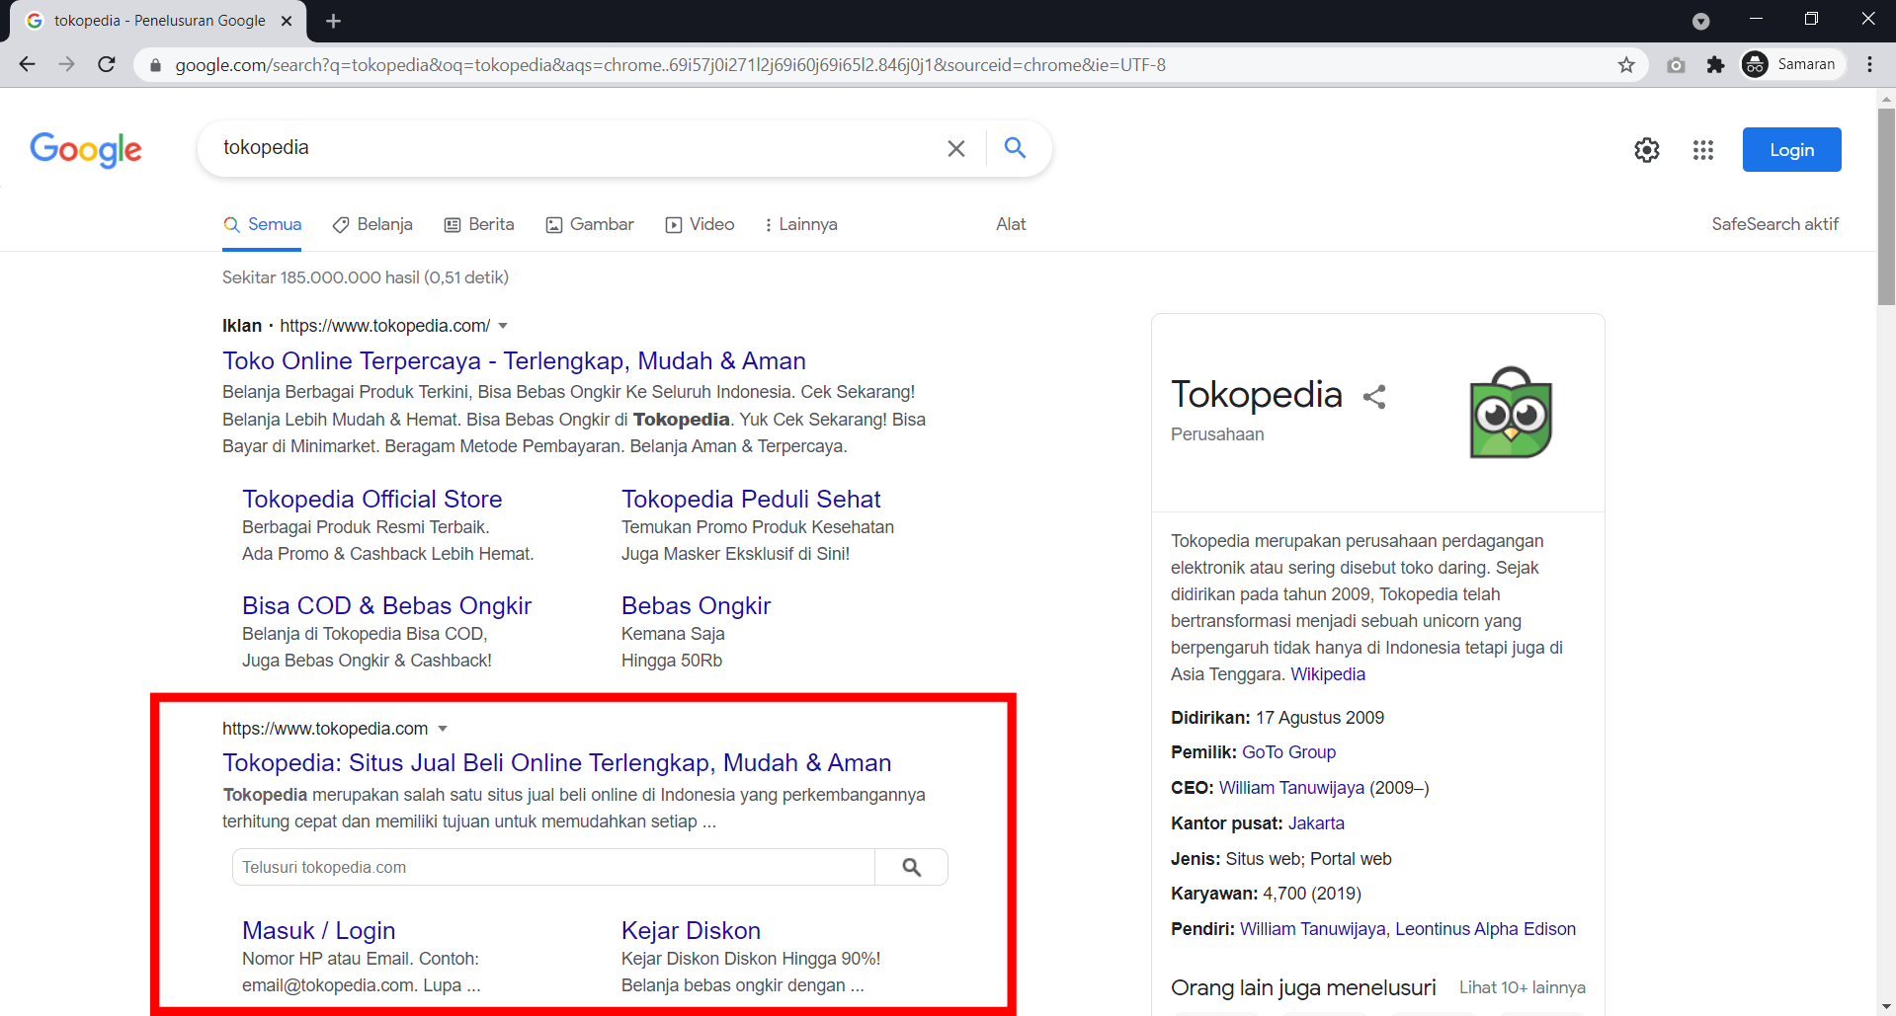Open the GoTo Group link
This screenshot has height=1016, width=1896.
pyautogui.click(x=1288, y=752)
